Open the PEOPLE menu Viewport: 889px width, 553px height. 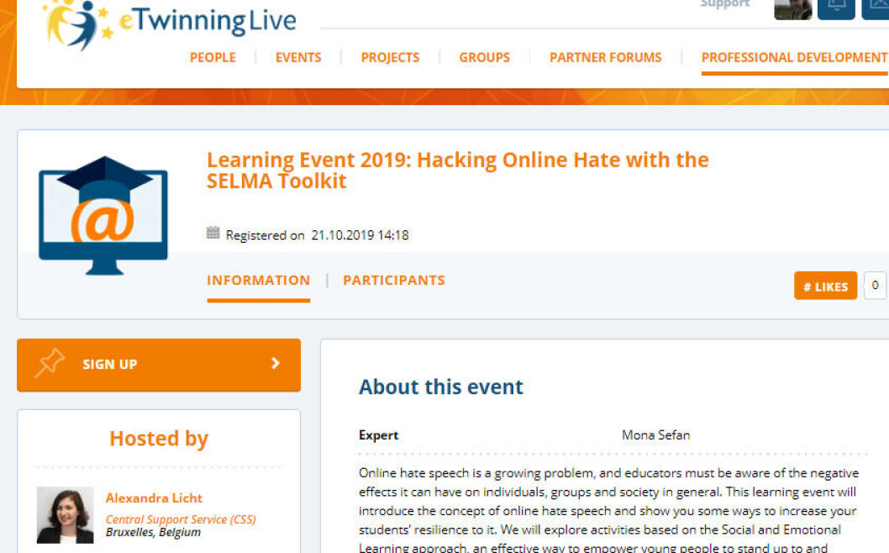213,58
